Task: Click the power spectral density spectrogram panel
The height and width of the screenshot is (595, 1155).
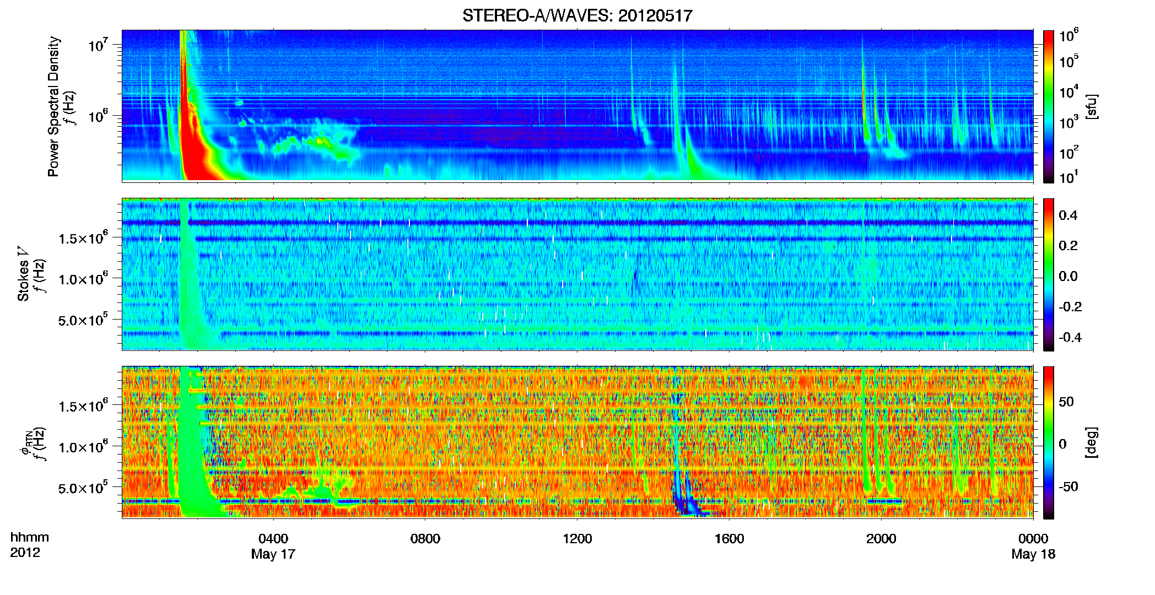Action: pyautogui.click(x=577, y=106)
